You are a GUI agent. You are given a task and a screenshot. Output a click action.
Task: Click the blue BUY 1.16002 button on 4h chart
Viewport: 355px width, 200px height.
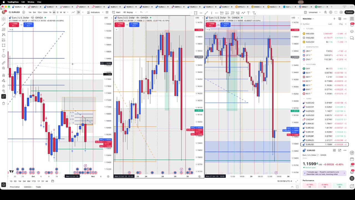tap(134, 24)
